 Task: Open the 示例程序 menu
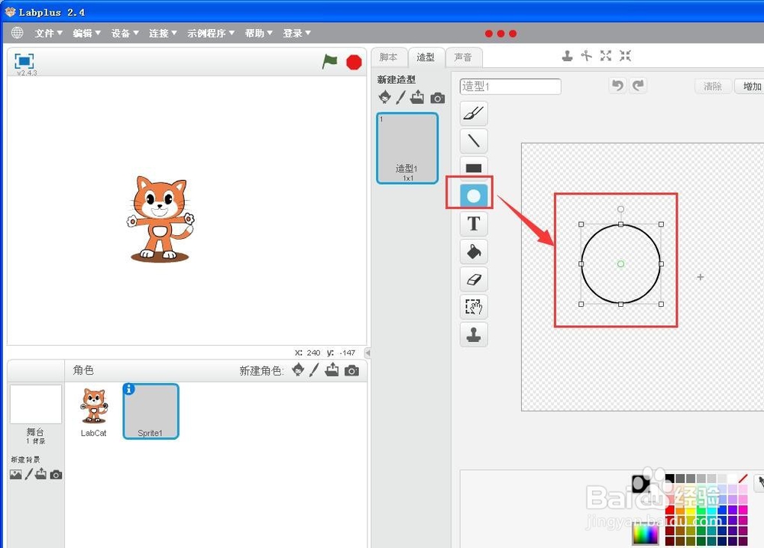coord(211,33)
